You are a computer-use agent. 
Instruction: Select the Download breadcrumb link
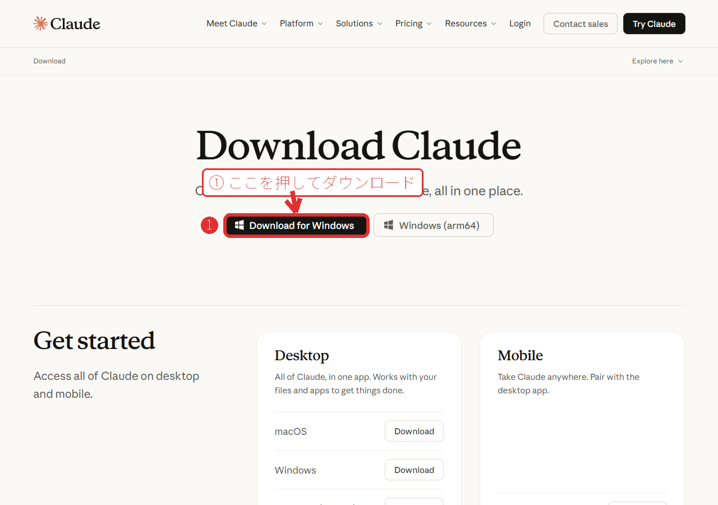point(49,61)
